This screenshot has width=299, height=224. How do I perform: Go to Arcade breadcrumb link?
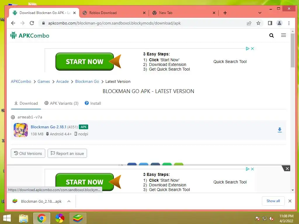62,82
